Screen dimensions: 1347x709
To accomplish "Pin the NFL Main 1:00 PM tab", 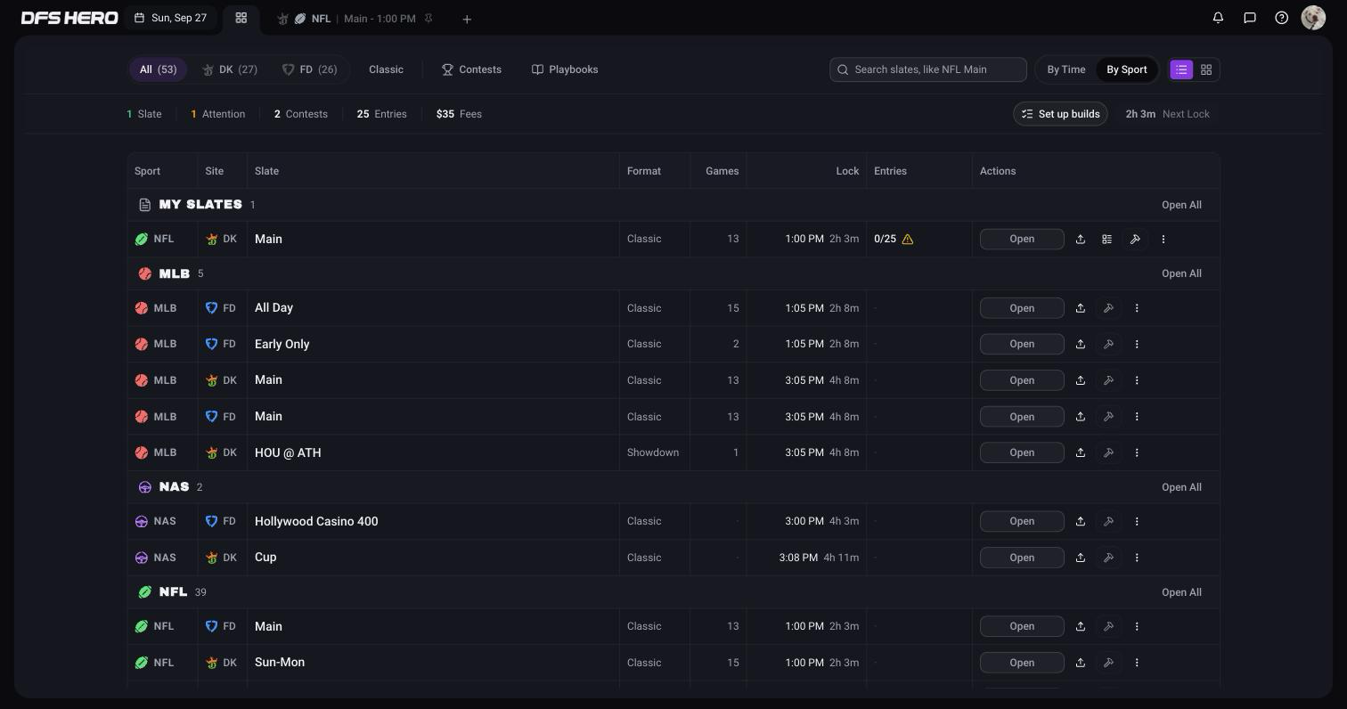I will click(x=429, y=19).
